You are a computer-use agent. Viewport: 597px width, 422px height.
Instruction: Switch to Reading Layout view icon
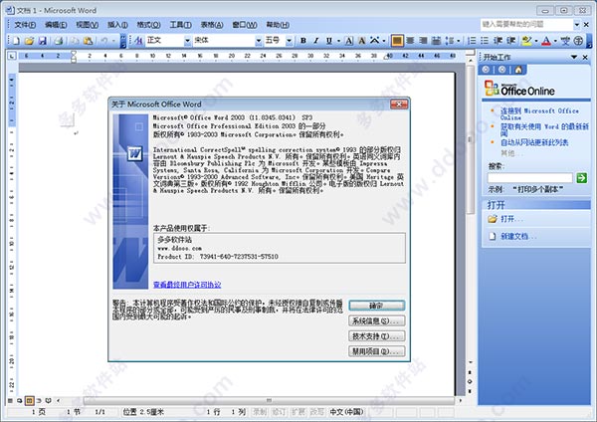[x=48, y=401]
